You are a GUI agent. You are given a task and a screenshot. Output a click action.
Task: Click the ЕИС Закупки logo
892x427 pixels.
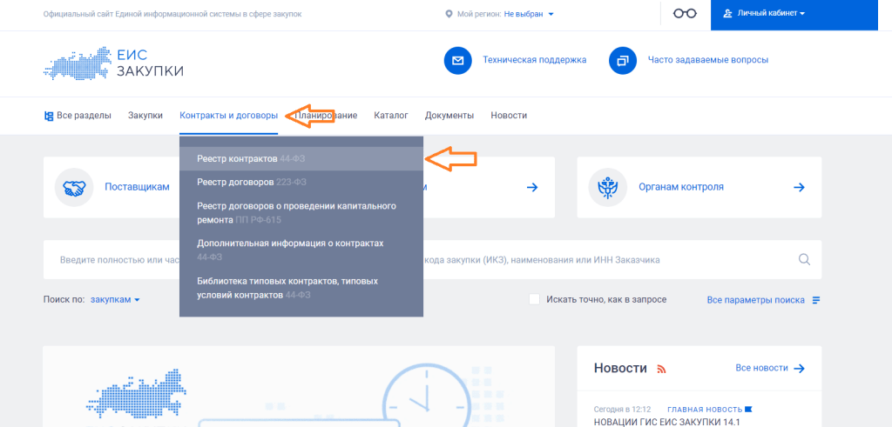tap(114, 63)
